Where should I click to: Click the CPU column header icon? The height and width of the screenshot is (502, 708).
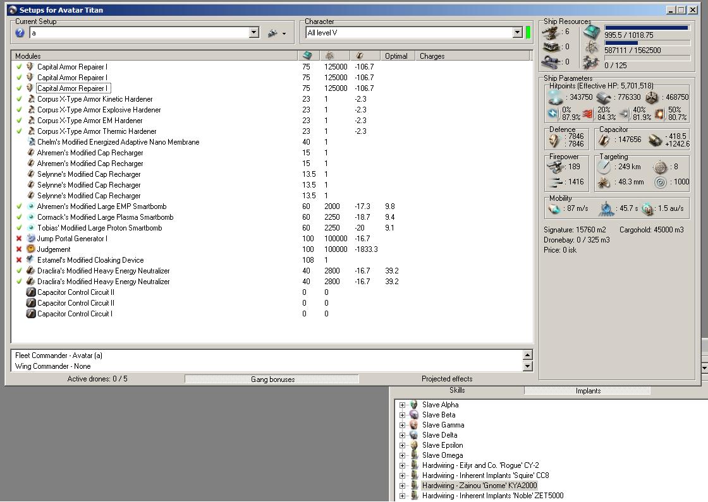tap(307, 56)
